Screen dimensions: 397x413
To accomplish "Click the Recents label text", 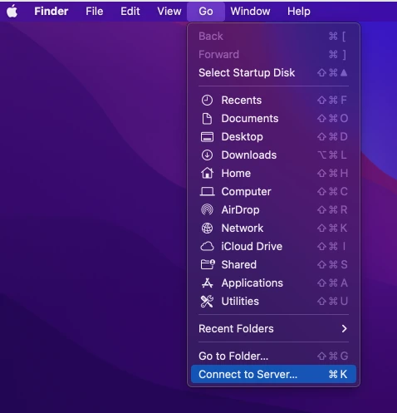I will point(242,101).
